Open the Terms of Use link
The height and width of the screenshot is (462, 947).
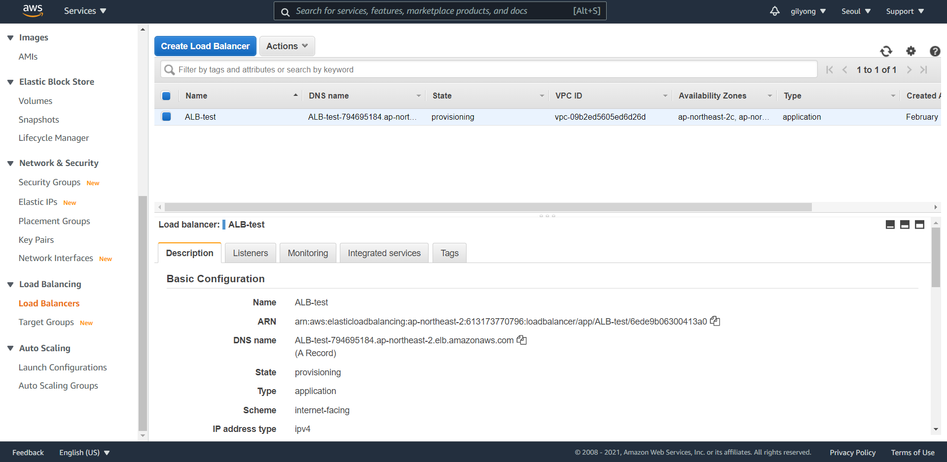point(912,452)
